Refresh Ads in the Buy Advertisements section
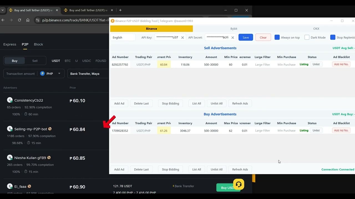Image resolution: width=355 pixels, height=199 pixels. 240,169
